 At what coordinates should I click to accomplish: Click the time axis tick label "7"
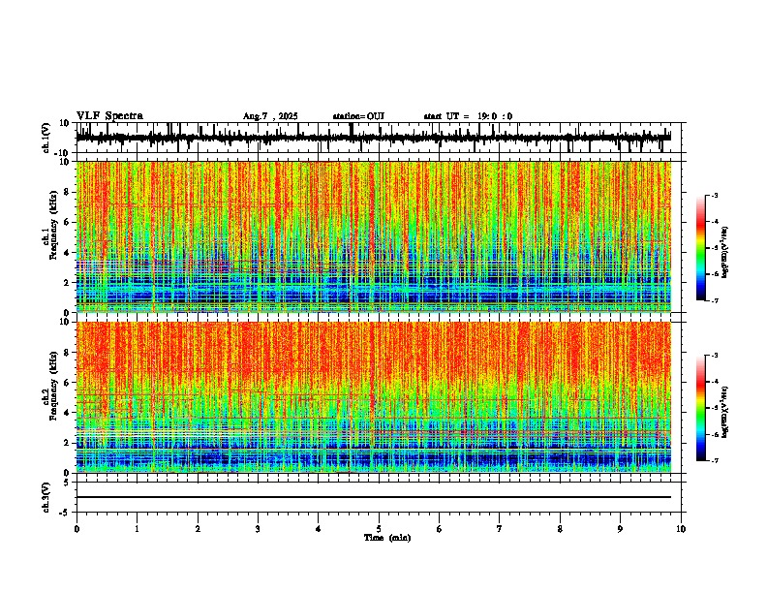(x=500, y=529)
